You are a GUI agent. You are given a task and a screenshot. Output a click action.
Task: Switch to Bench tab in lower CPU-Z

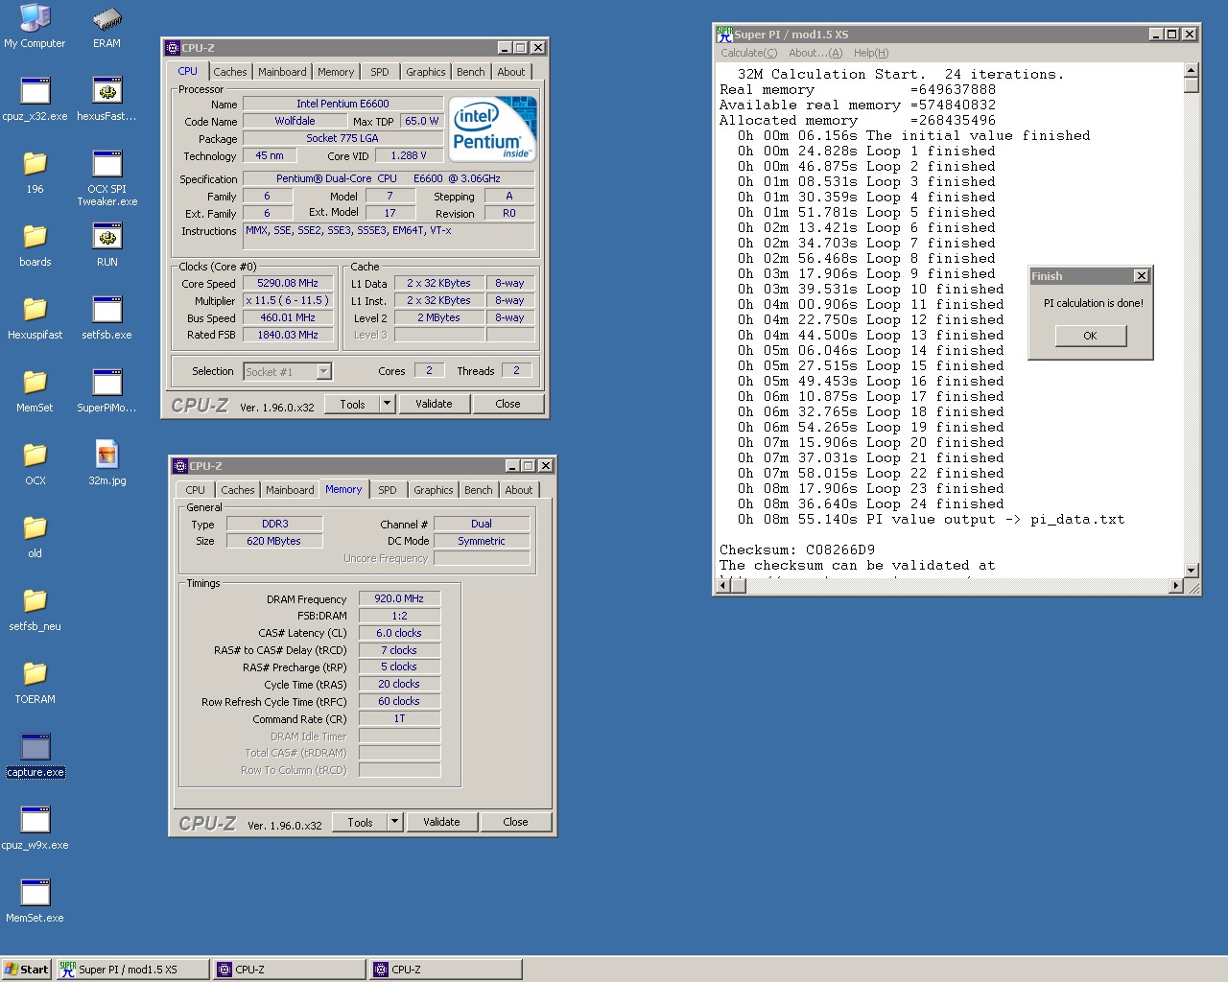click(x=479, y=490)
